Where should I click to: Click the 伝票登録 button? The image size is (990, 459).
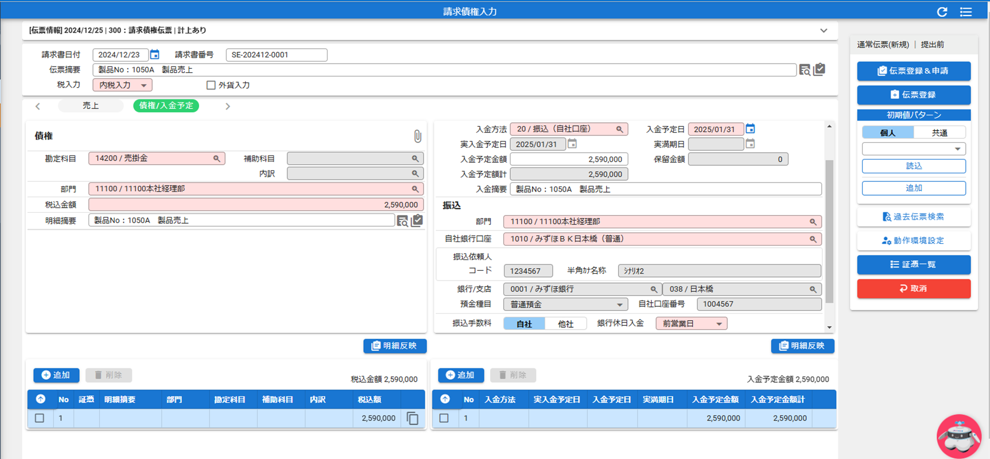tap(914, 95)
